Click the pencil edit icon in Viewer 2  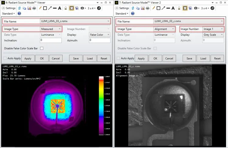coord(154,8)
